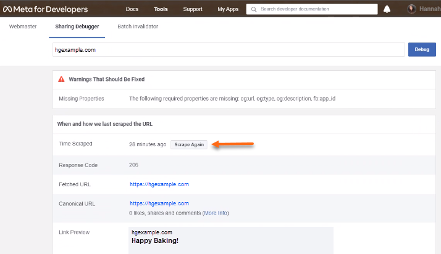Switch to the Batch Invalidator tab

coord(138,27)
